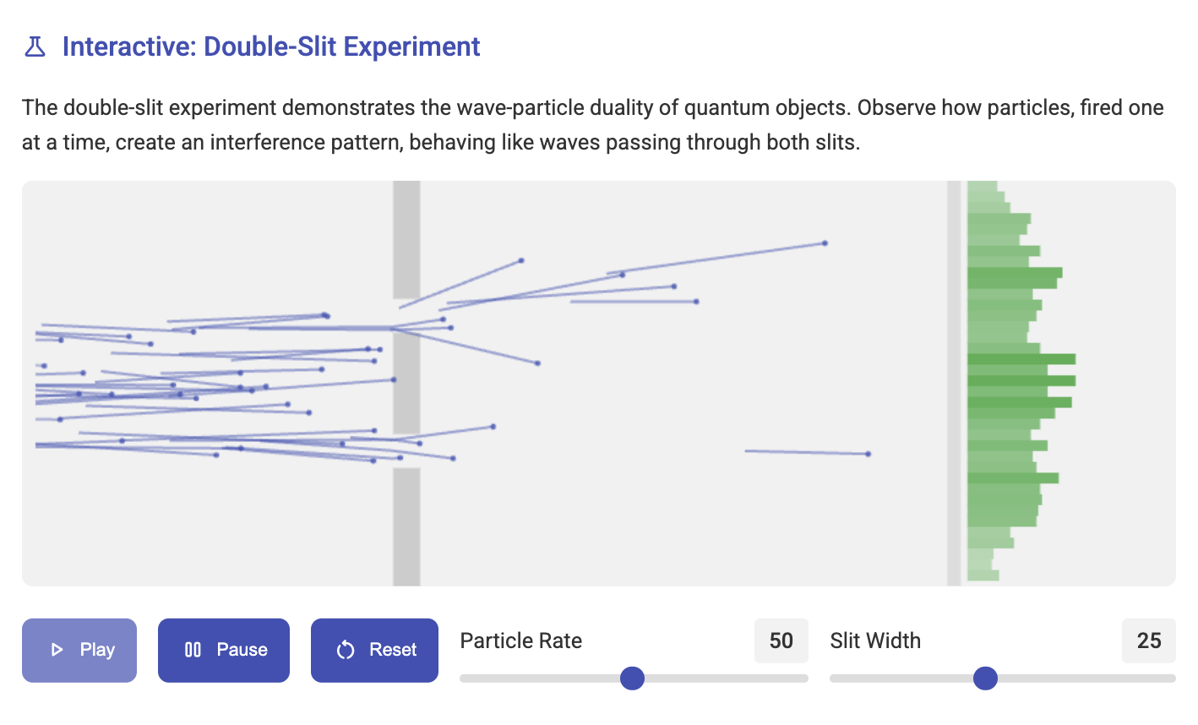Click the Particle Rate value box showing 50
1198x725 pixels.
click(x=781, y=641)
